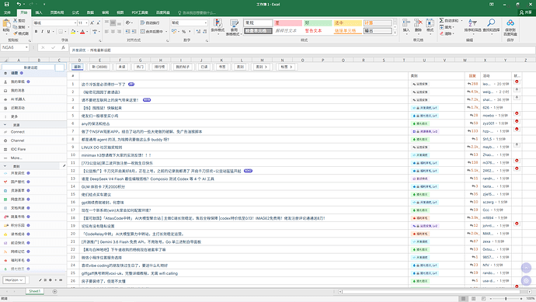Click into the formula bar input
Screen dimensions: 536x302
tap(302, 50)
